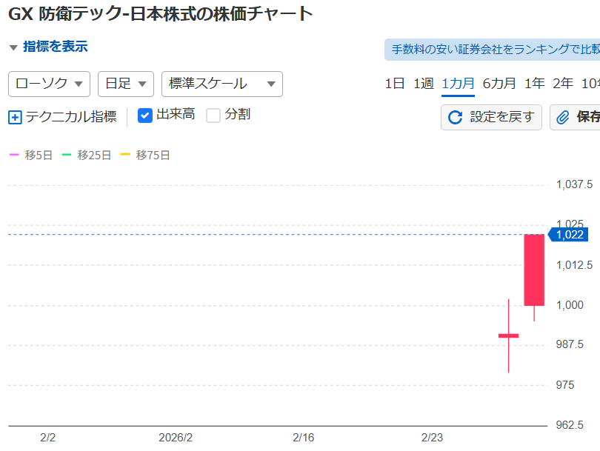
Task: Open the ローソク chart type dropdown
Action: coord(49,84)
